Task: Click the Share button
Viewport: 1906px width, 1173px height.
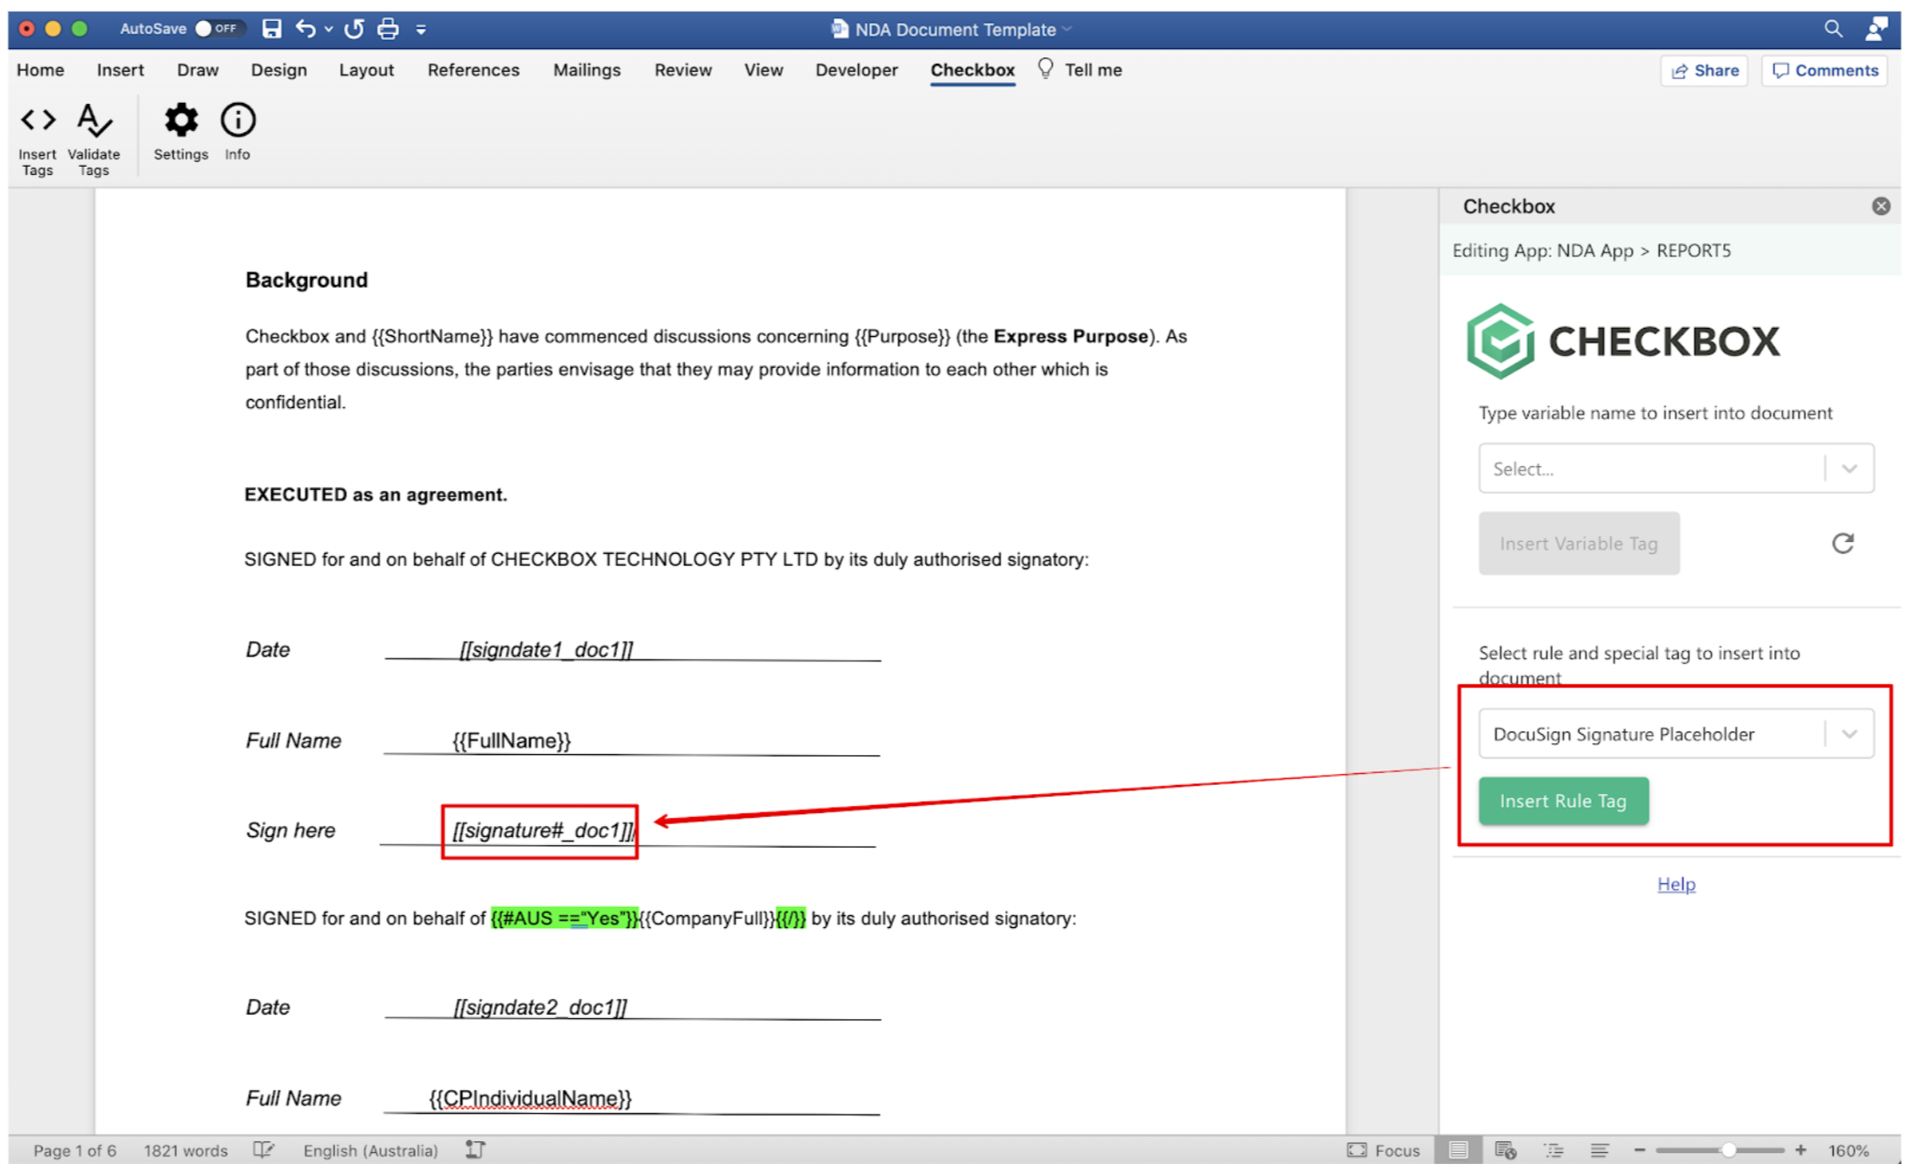Action: click(x=1704, y=70)
